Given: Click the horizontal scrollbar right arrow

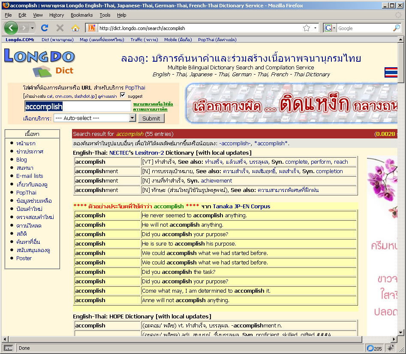Looking at the screenshot, I should point(394,339).
